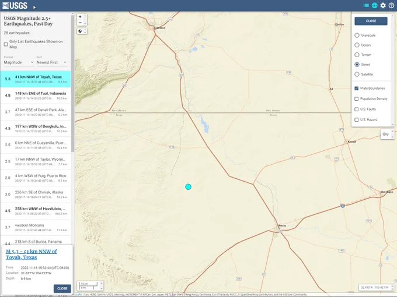Close the map layers settings panel
Screen dimensions: 397x297
tap(371, 21)
